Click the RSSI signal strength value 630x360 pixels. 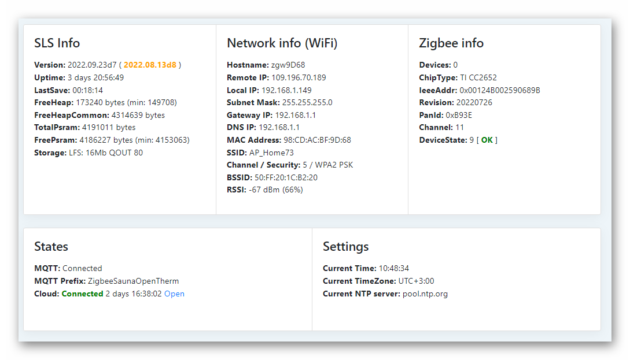[275, 190]
